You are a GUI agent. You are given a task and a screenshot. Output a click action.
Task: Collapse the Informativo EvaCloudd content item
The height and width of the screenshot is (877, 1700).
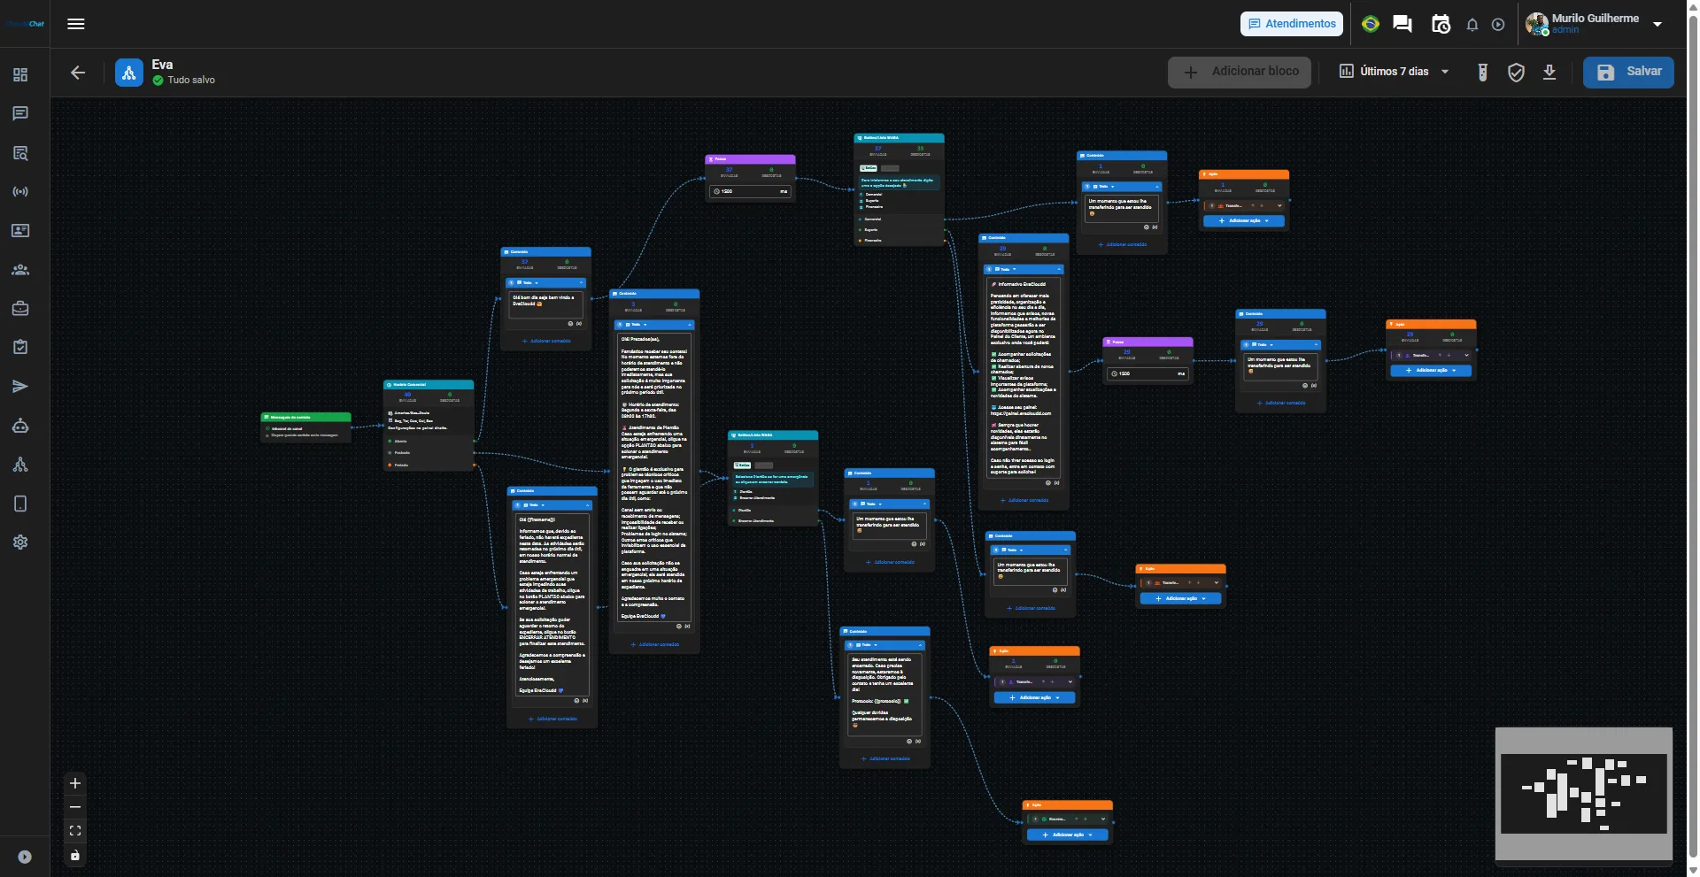(1059, 269)
